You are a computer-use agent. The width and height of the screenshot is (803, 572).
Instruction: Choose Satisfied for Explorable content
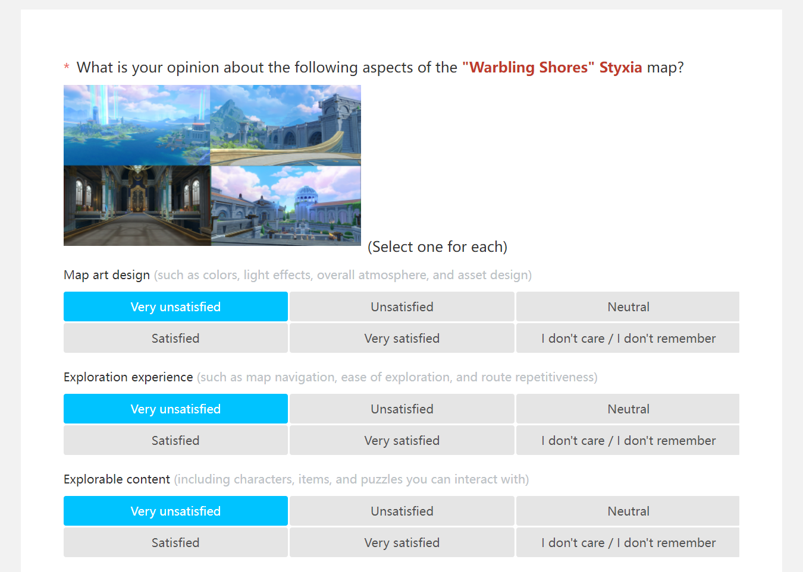click(x=175, y=542)
